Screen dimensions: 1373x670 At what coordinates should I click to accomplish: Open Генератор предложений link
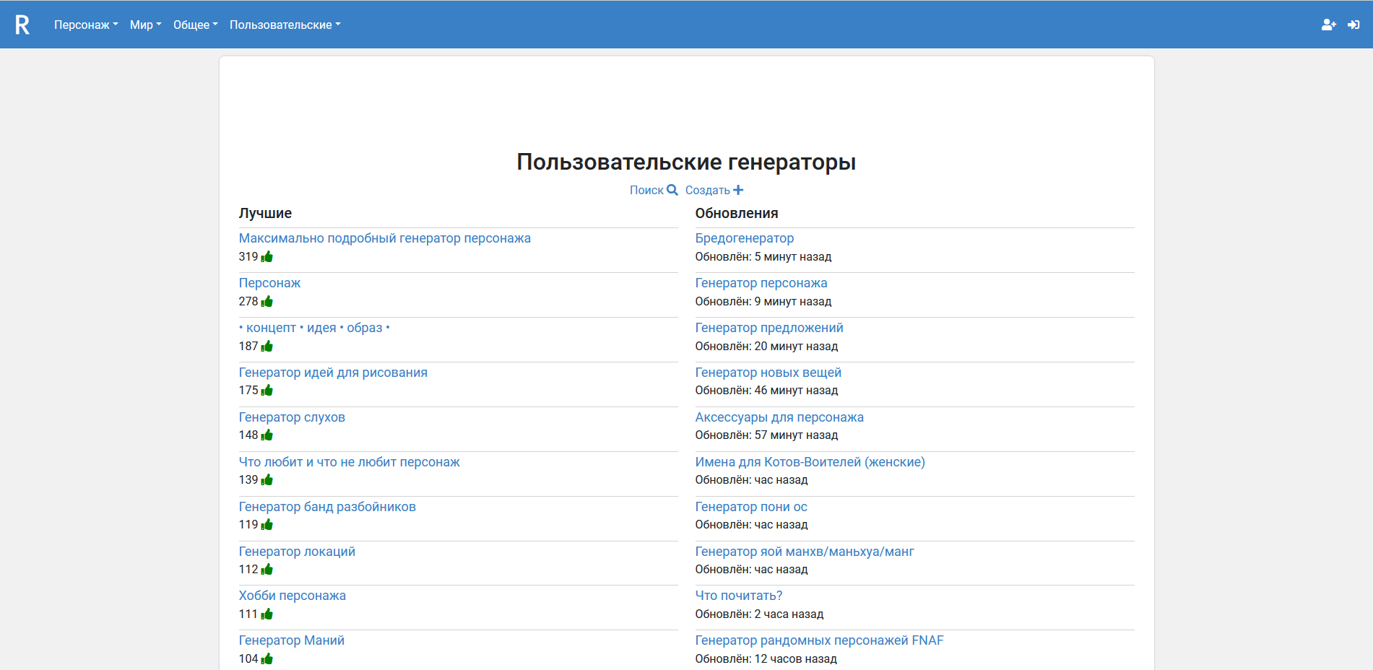[x=769, y=328]
